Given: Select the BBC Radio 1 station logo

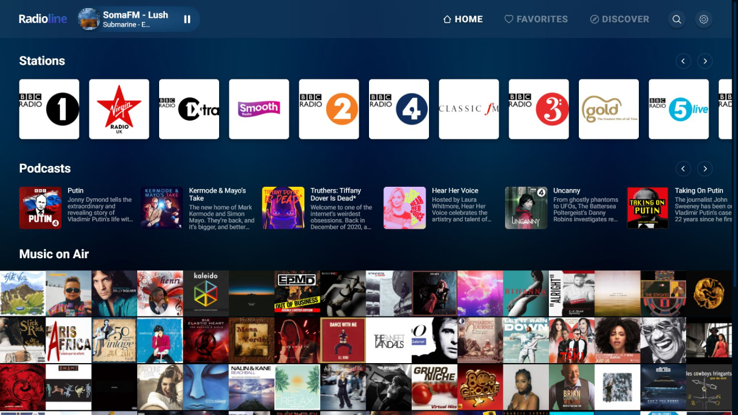Looking at the screenshot, I should point(49,108).
